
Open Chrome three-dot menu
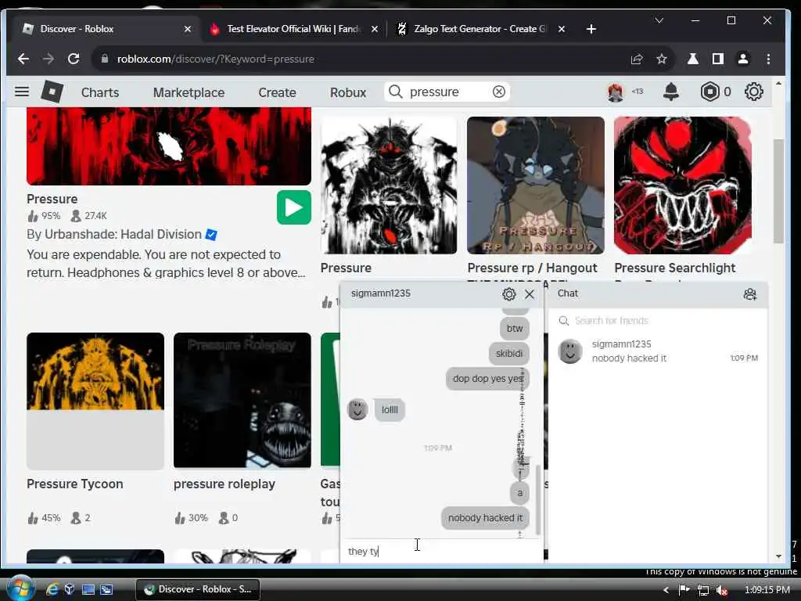click(x=768, y=59)
